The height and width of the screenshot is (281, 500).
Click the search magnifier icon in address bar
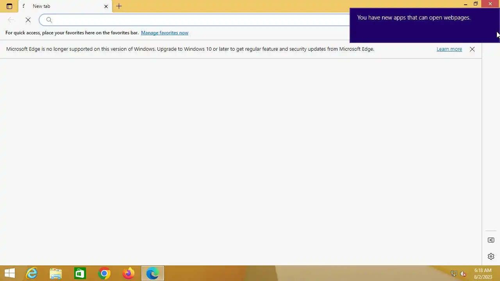point(49,20)
